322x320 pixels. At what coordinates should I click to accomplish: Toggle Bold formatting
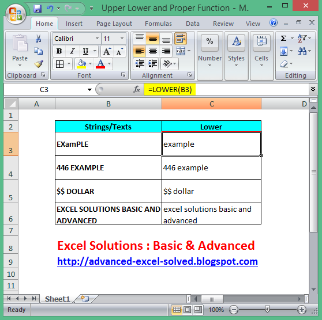(59, 51)
